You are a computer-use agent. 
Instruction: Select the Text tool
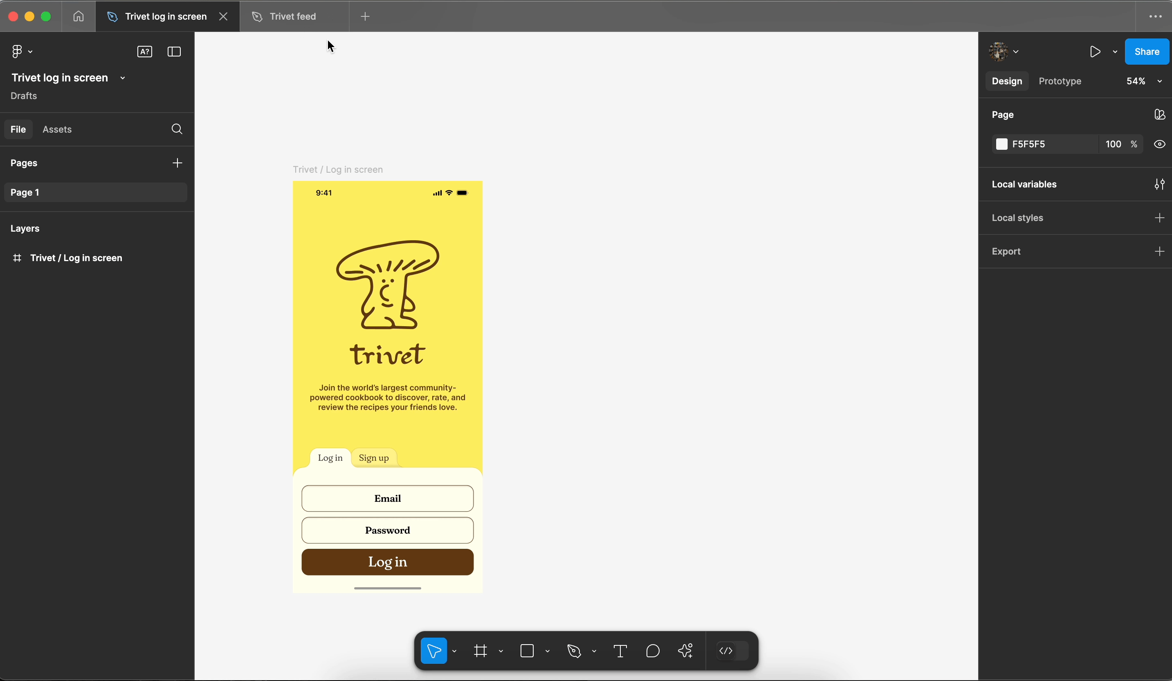coord(620,651)
